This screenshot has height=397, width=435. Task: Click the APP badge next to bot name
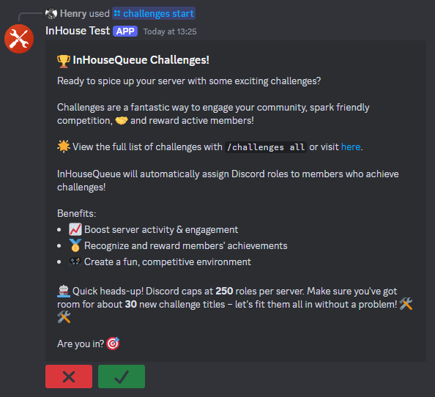coord(125,31)
